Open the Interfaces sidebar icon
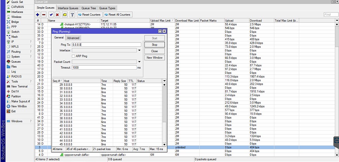The width and height of the screenshot is (339, 162). pyautogui.click(x=8, y=12)
